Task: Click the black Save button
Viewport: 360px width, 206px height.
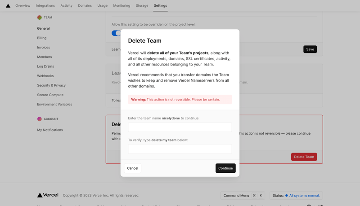Action: 310,49
